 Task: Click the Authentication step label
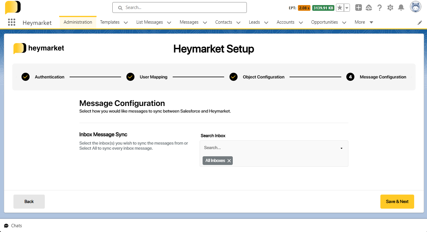coord(50,77)
